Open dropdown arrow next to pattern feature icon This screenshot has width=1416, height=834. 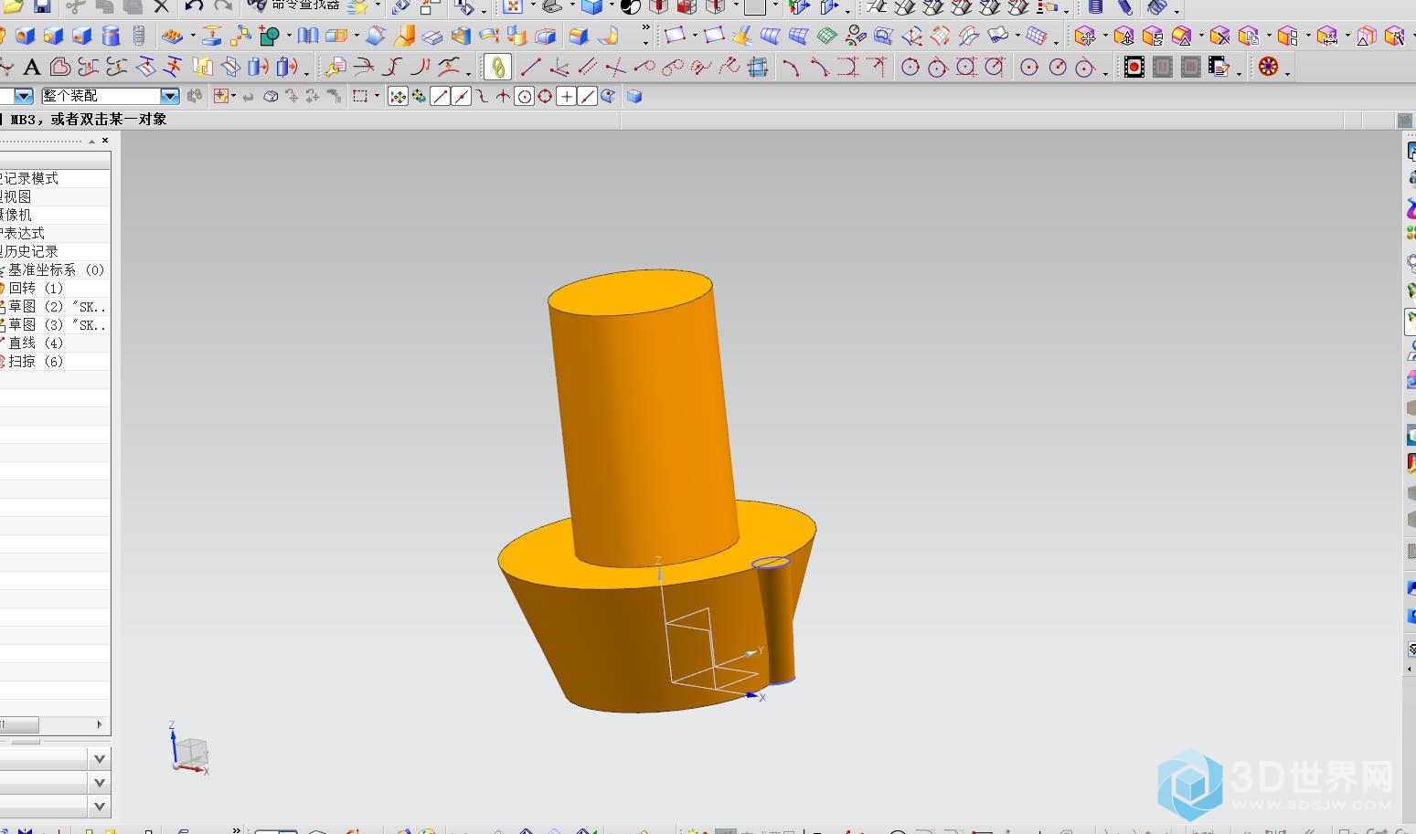click(x=192, y=37)
